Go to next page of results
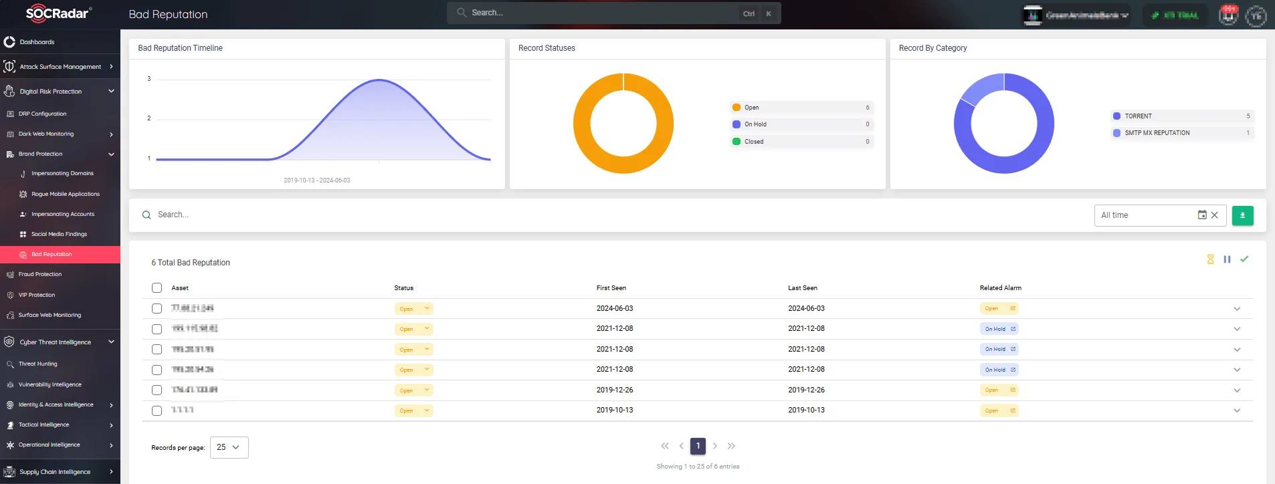This screenshot has height=484, width=1275. coord(715,446)
